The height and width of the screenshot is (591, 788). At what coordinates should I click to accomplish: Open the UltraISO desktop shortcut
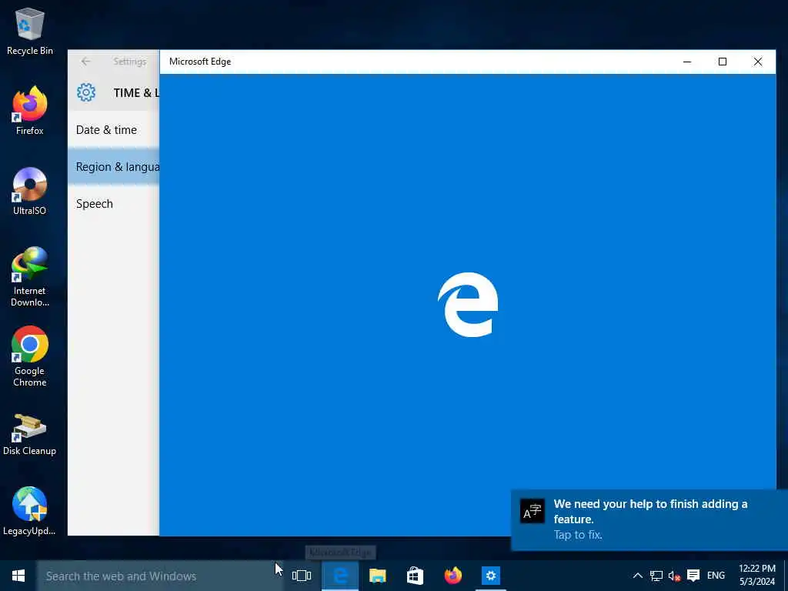tap(30, 191)
